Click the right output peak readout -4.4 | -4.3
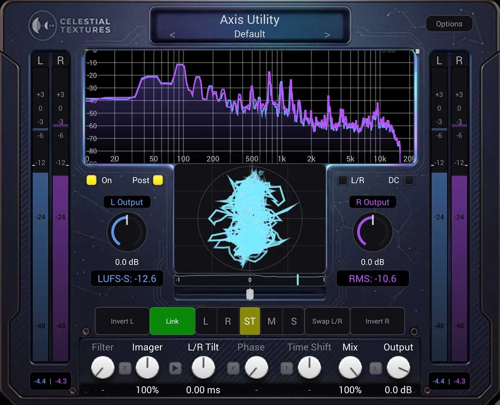 (449, 381)
